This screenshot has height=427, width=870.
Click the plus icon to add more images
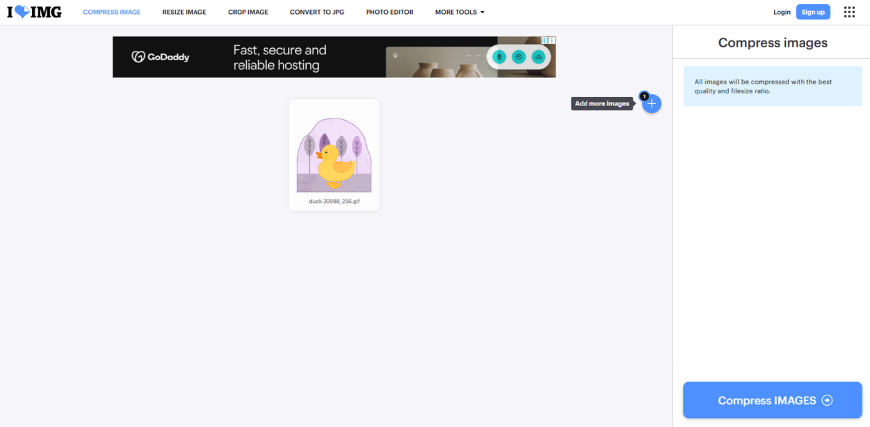(651, 104)
